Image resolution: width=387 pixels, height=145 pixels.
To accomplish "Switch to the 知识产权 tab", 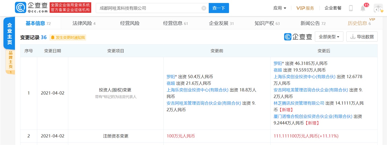I will point(267,23).
